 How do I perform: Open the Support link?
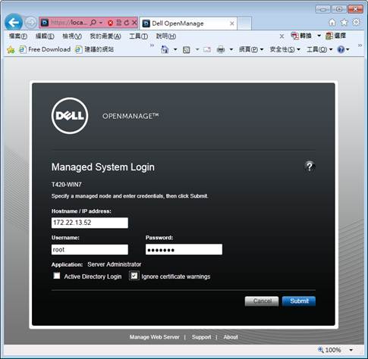point(201,337)
